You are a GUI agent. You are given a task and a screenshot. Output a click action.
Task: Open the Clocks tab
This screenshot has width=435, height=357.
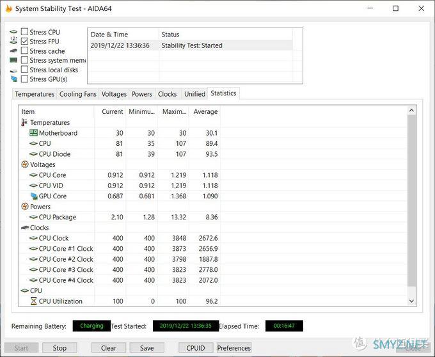coord(168,94)
